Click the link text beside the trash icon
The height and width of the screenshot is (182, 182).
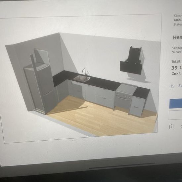pyautogui.click(x=181, y=127)
